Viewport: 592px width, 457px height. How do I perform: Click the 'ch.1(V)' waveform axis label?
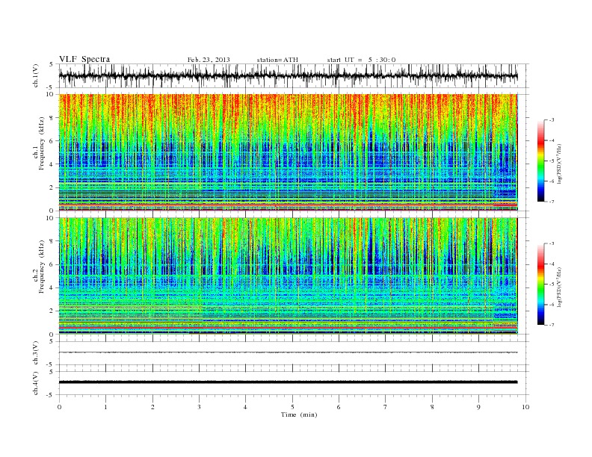pos(36,75)
